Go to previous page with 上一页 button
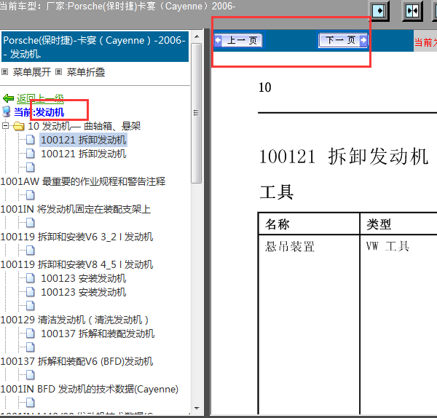437x418 pixels. pos(238,41)
